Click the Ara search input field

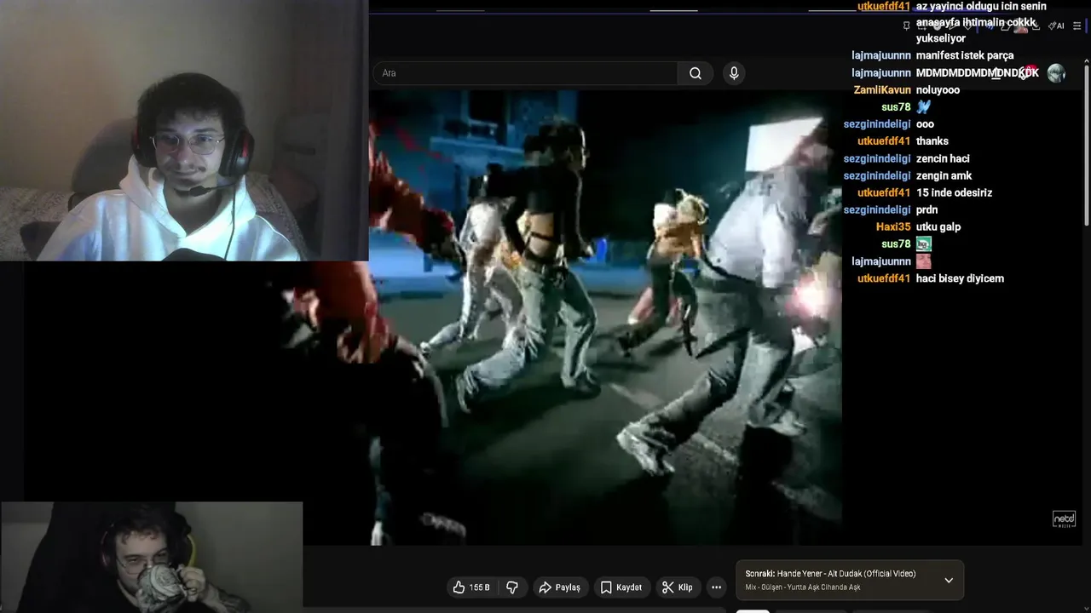(x=525, y=73)
